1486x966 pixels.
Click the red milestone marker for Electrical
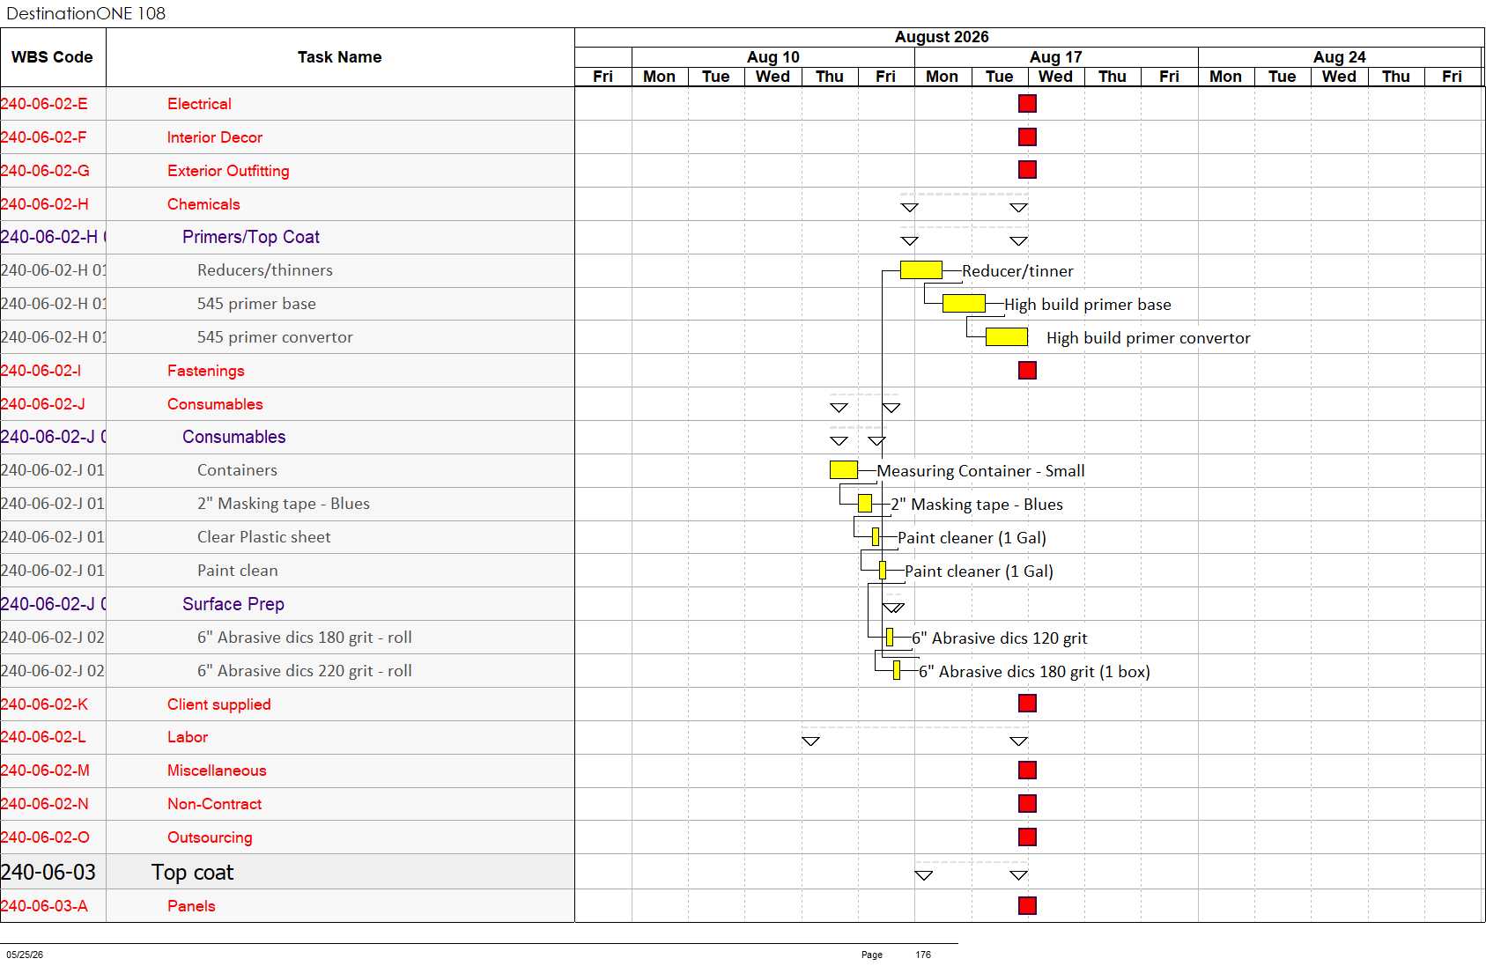[1027, 104]
